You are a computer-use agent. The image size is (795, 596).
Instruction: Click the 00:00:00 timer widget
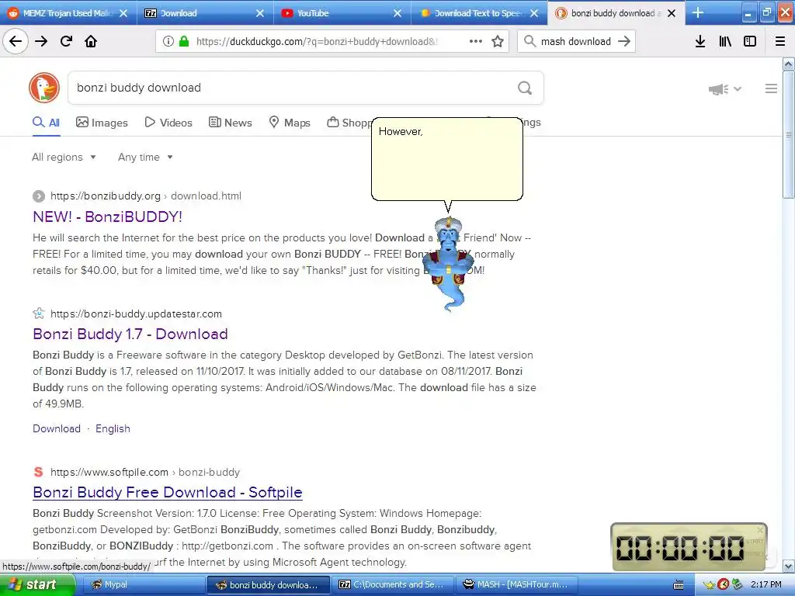pos(689,547)
